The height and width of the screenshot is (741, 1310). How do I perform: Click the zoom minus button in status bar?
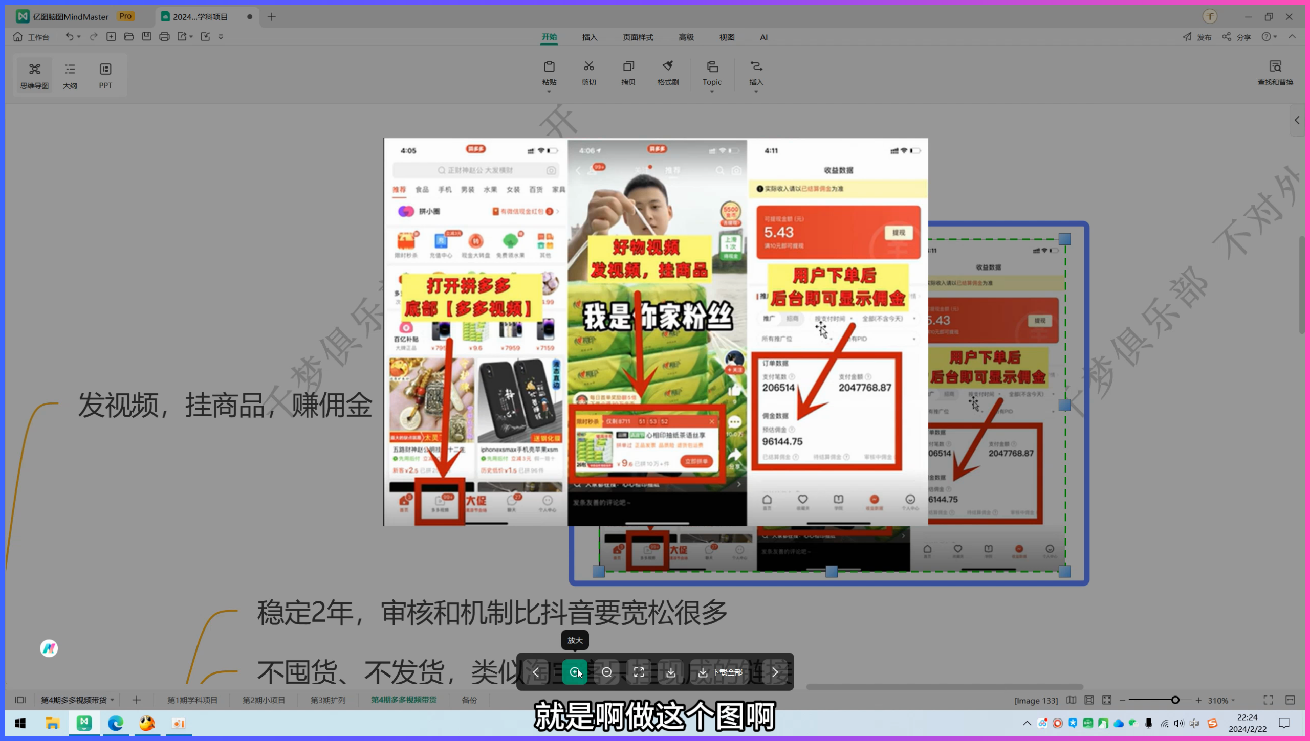(x=1122, y=700)
